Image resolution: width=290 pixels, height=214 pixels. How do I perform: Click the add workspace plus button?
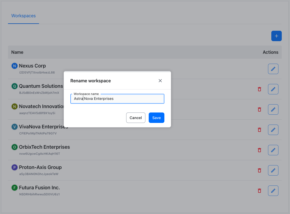276,36
